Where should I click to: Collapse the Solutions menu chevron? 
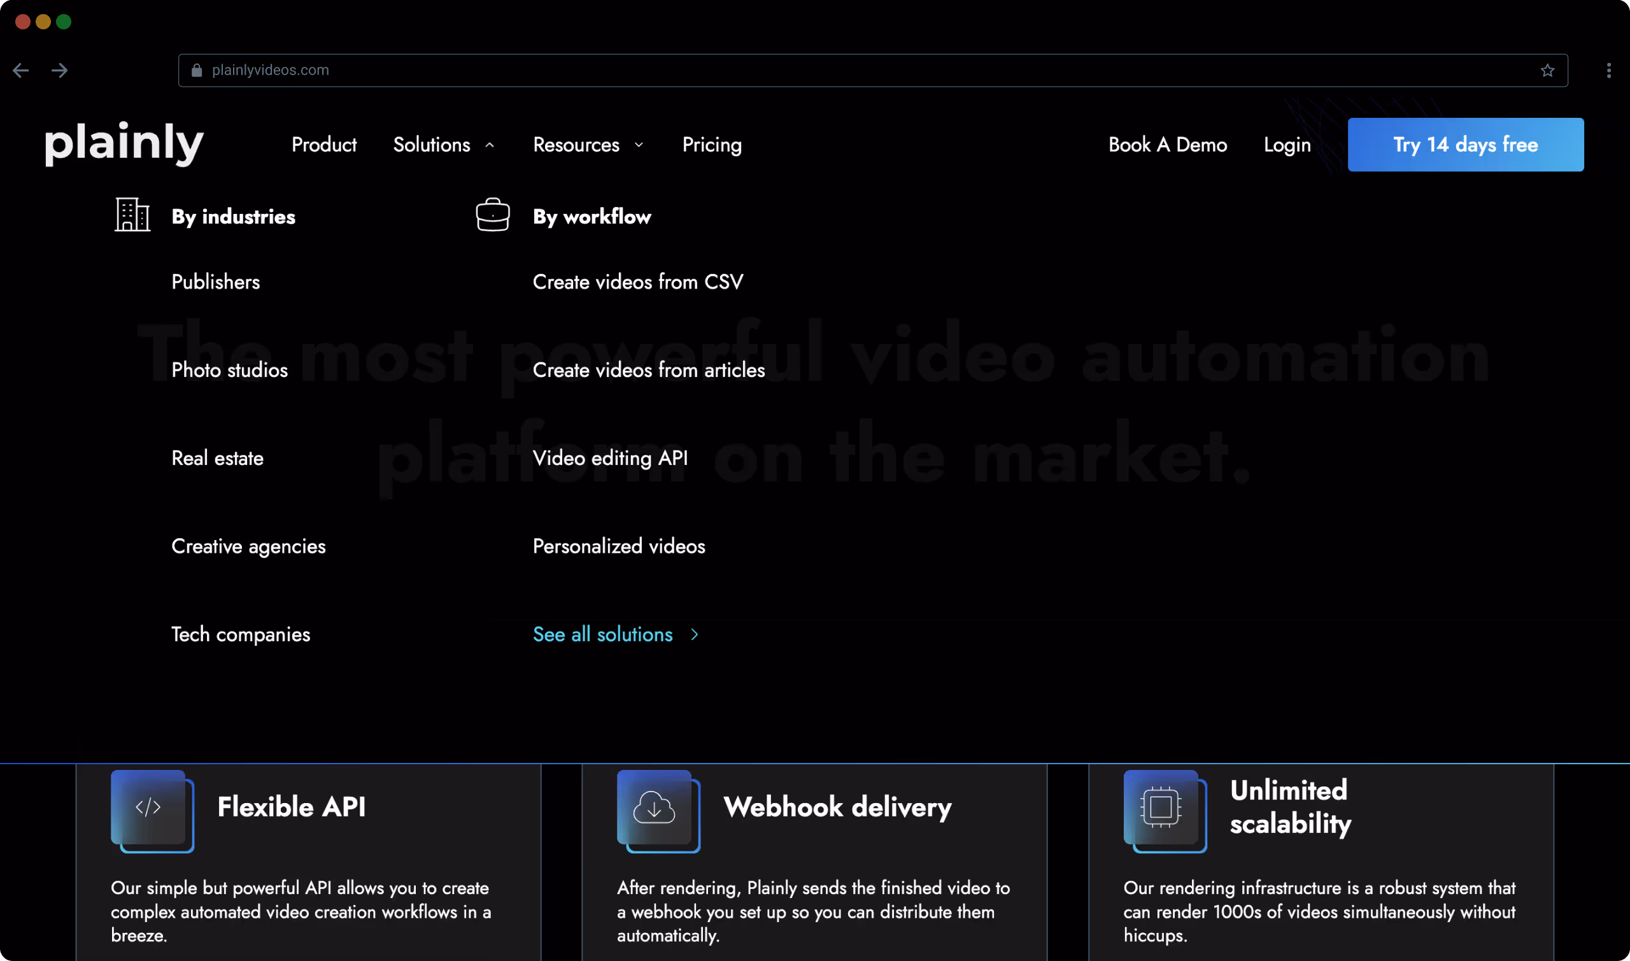(490, 145)
